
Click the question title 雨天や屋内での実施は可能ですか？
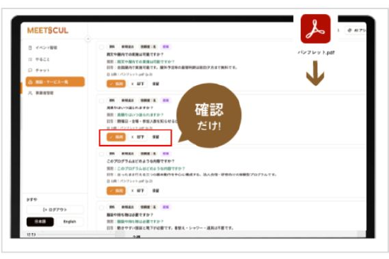click(135, 54)
